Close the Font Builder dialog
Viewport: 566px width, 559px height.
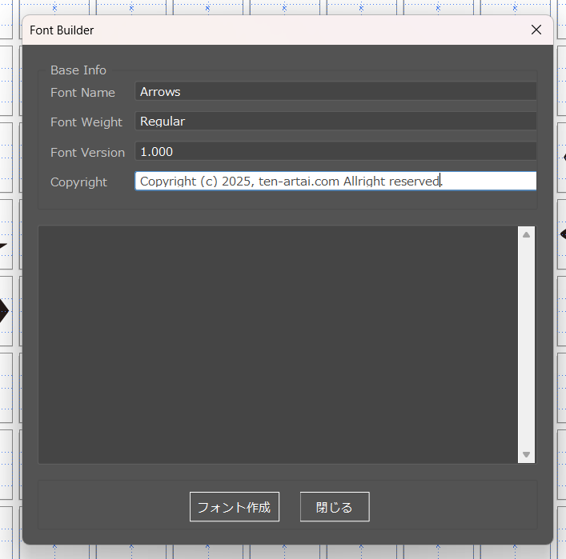(x=536, y=30)
